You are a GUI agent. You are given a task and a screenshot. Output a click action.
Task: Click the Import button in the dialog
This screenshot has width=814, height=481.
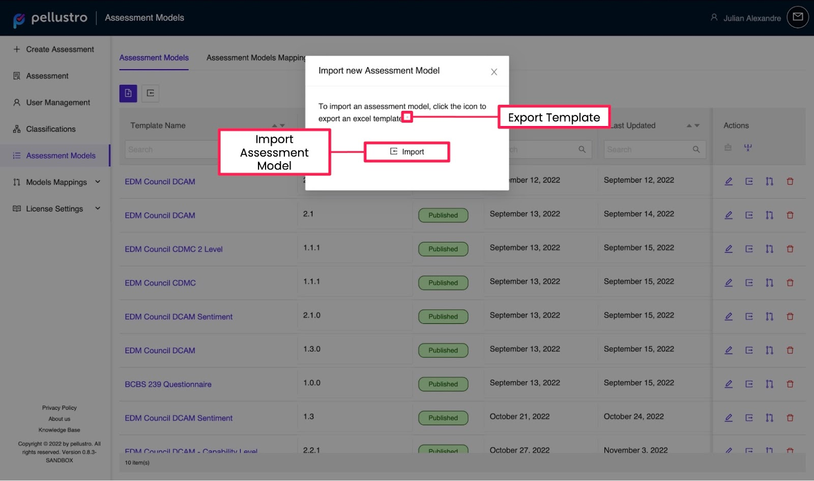(407, 152)
